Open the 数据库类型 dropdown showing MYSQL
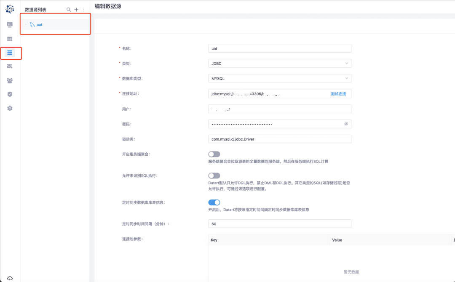455x282 pixels. (x=346, y=78)
